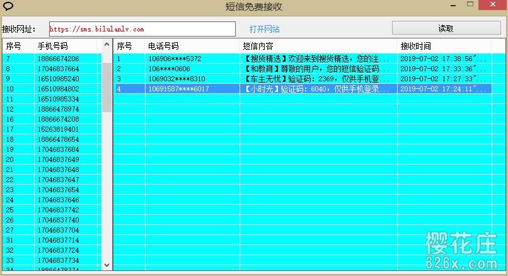Click the 【车主无忧】 verification code message

point(316,79)
